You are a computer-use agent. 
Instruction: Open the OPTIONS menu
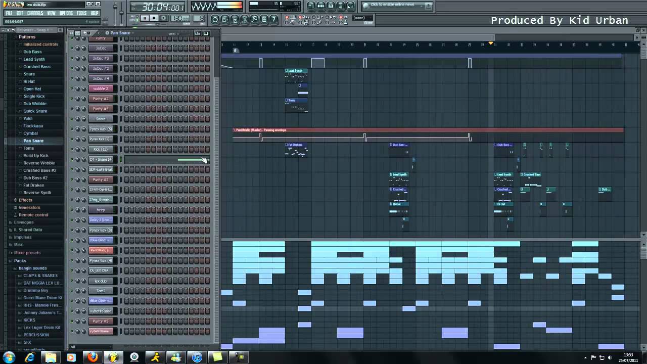coord(66,13)
